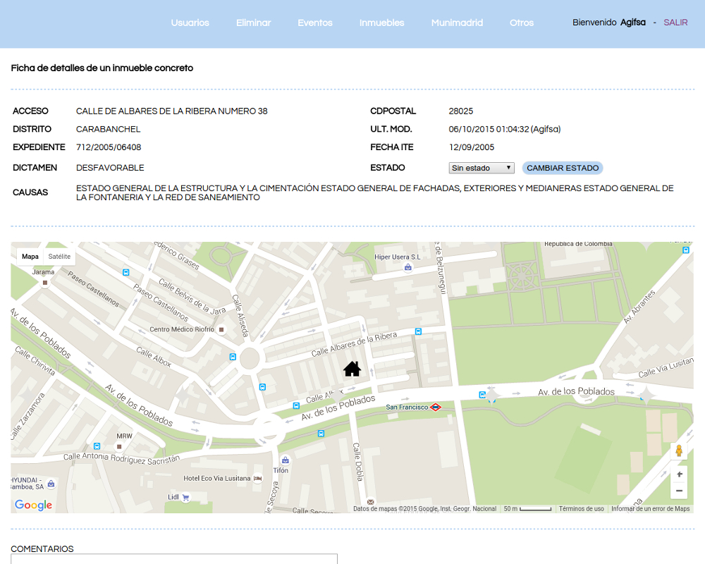Click the Google logo on map
This screenshot has height=564, width=705.
[33, 505]
